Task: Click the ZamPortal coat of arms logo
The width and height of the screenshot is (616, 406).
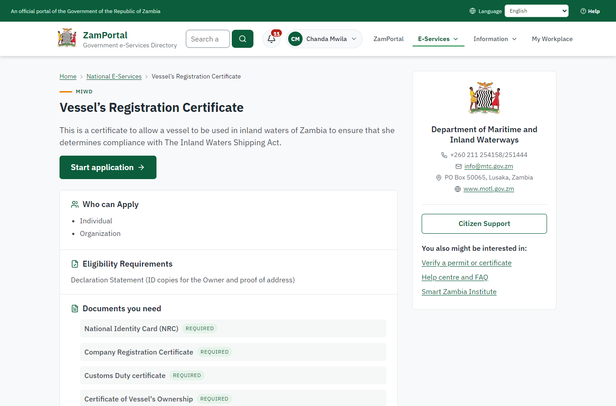Action: [x=67, y=38]
